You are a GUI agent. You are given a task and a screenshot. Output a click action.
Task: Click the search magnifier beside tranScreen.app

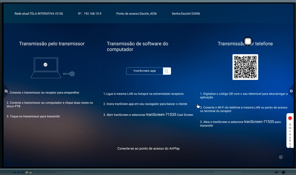tap(167, 71)
